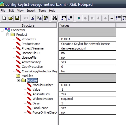Collapse the selected Module node
The image size is (126, 125).
click(x=18, y=80)
